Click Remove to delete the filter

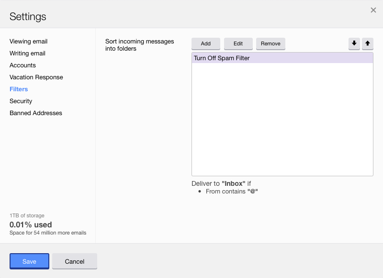(270, 43)
